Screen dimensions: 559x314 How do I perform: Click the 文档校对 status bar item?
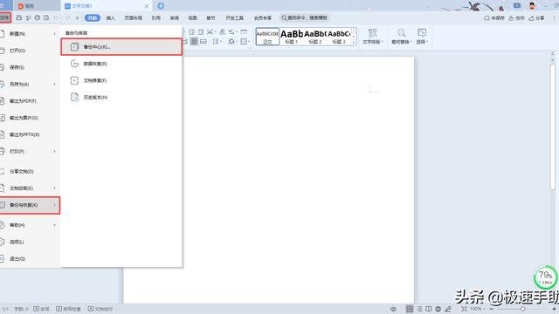pyautogui.click(x=100, y=309)
